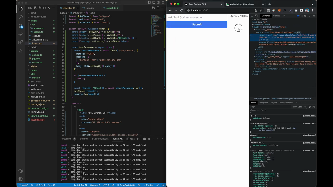Open Manage gear in VS Code
Image resolution: width=333 pixels, height=187 pixels.
click(21, 179)
